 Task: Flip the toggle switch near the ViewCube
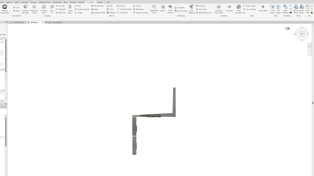point(287,28)
